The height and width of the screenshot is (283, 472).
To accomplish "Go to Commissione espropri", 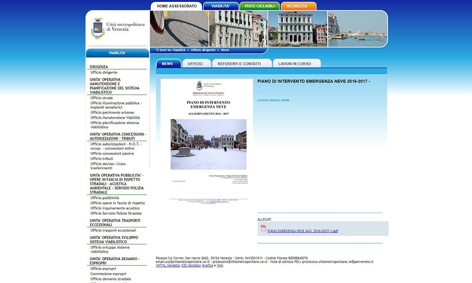I will 109,274.
